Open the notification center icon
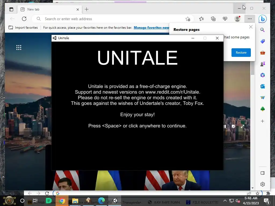The width and height of the screenshot is (275, 206). (266, 201)
